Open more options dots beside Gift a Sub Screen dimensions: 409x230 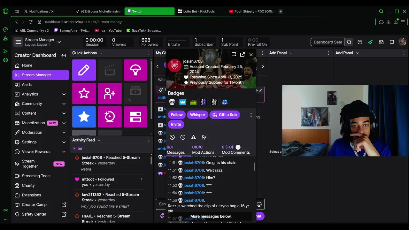[251, 115]
